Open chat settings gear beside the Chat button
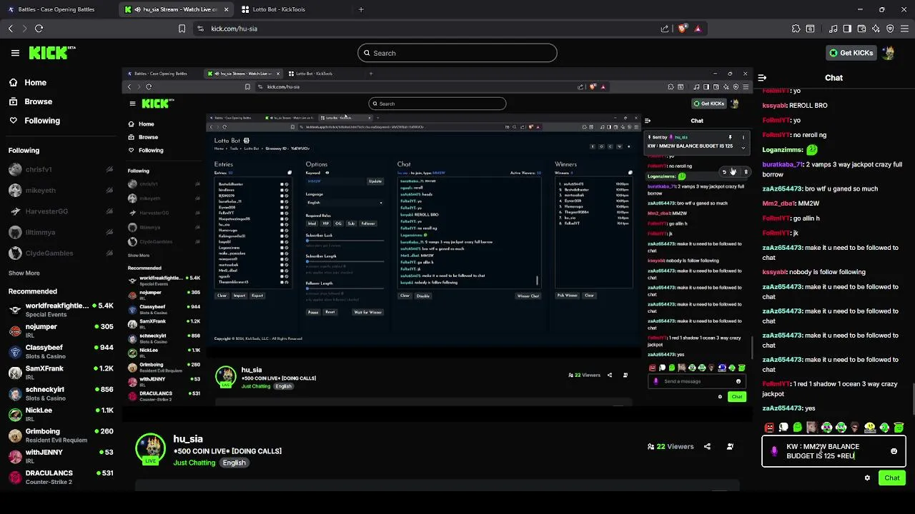 [x=867, y=478]
